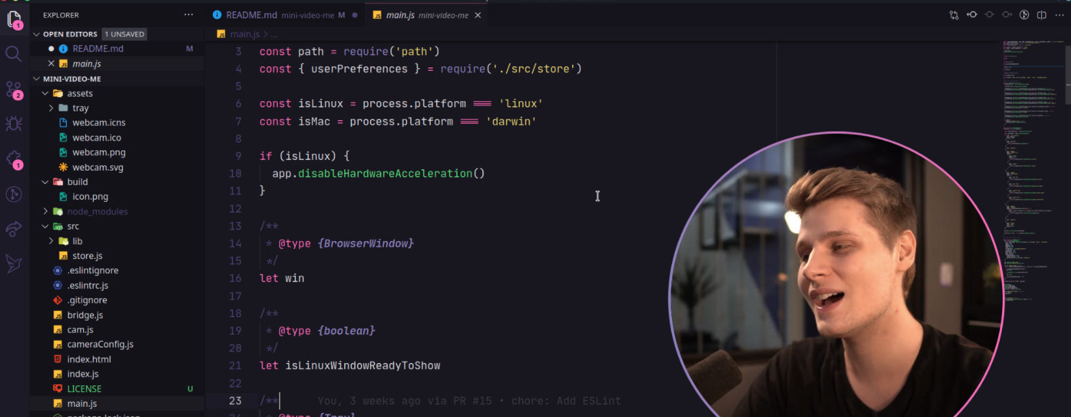Click on disableHardwareAcceleration in code
The width and height of the screenshot is (1071, 417).
tap(385, 173)
